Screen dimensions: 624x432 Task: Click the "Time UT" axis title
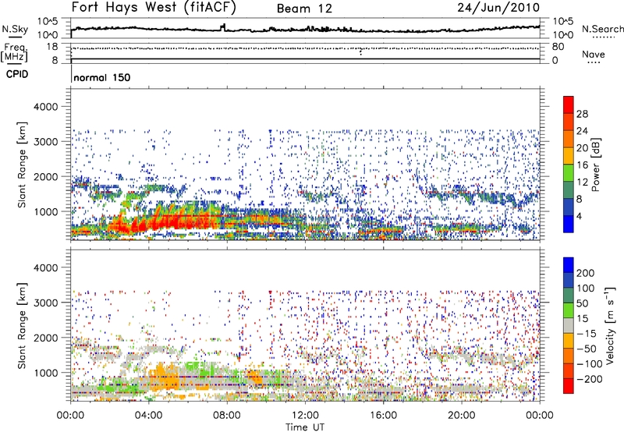click(305, 427)
